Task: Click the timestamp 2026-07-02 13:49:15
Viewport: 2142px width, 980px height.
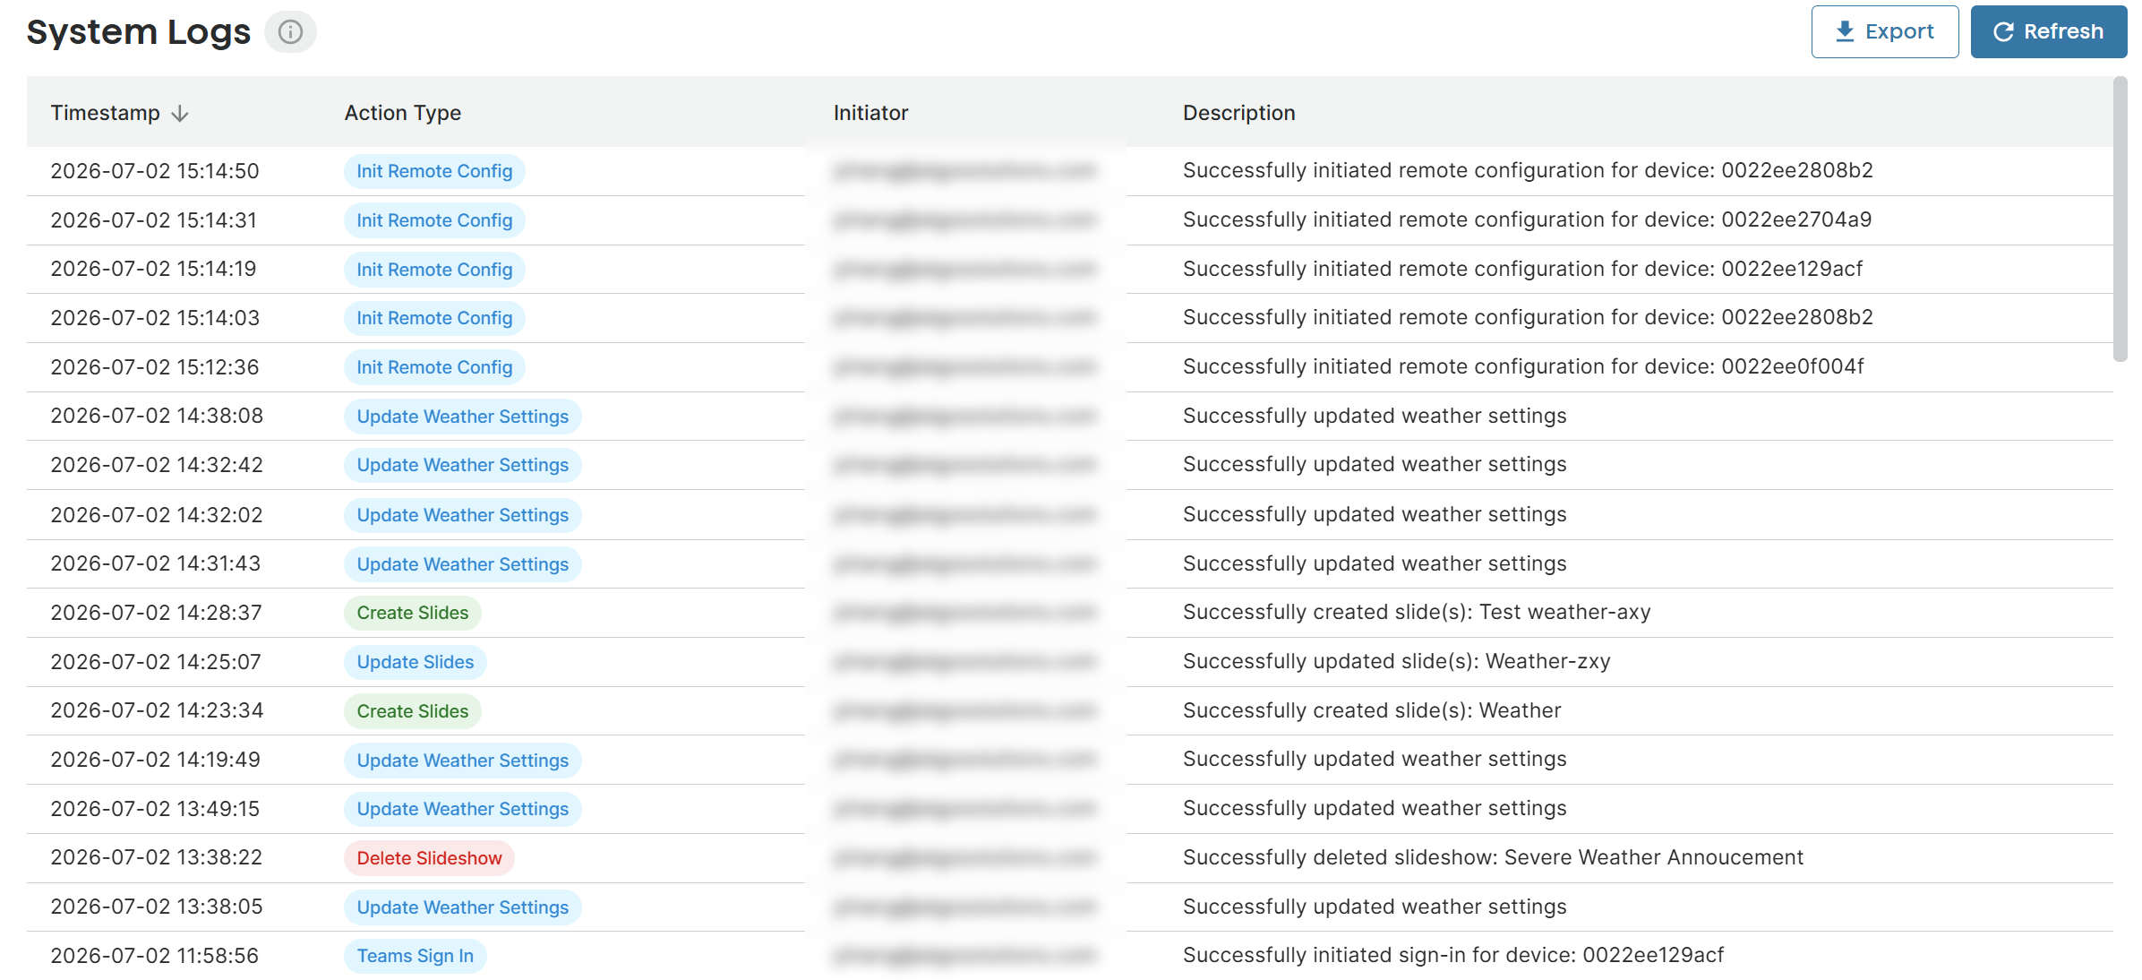Action: tap(155, 809)
